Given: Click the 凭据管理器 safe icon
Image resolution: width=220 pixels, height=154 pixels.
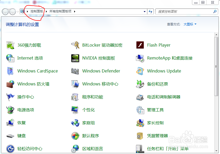Looking at the screenshot, I should tap(140, 136).
